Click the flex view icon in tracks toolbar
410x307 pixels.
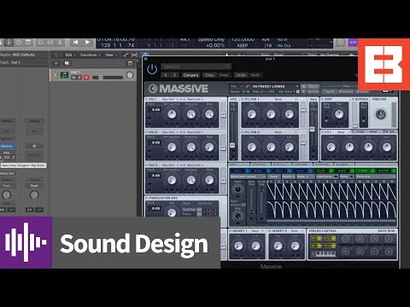point(134,55)
